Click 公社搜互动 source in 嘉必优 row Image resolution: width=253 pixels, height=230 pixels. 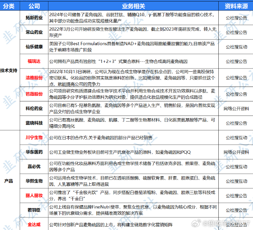[236, 167]
